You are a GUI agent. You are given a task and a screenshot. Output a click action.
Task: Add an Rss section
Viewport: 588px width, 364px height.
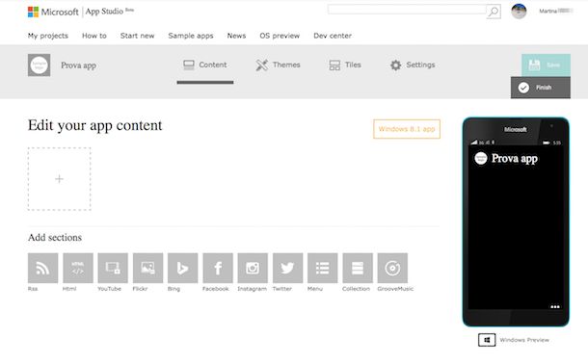(x=42, y=268)
